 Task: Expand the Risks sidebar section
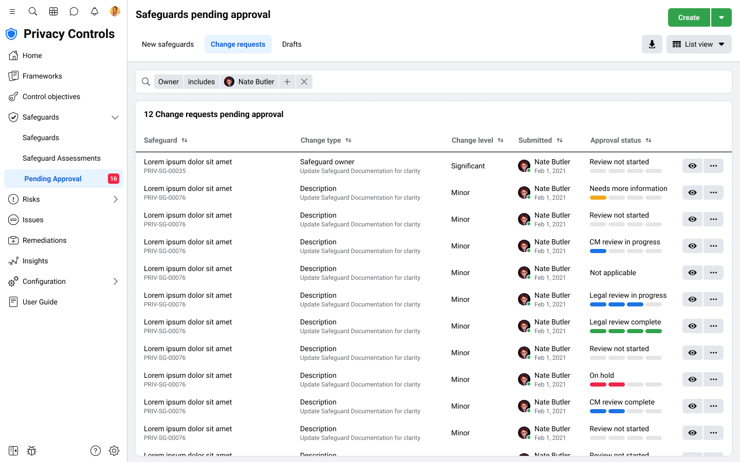(x=115, y=199)
